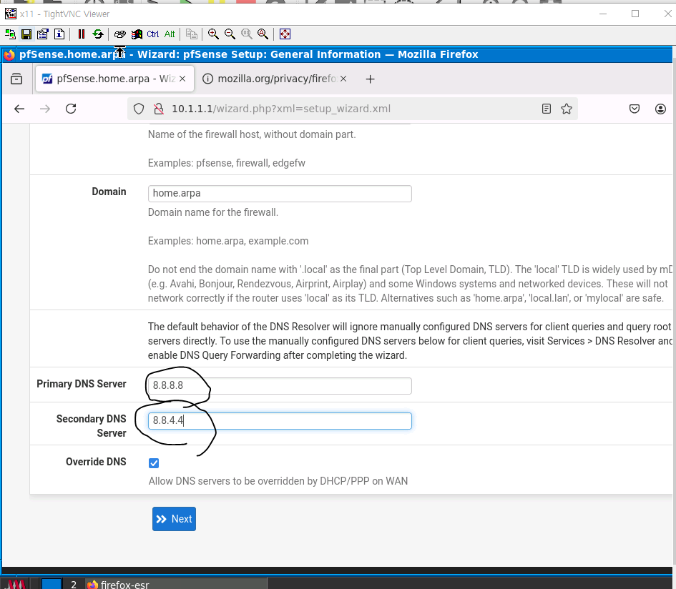
Task: Toggle Alt key in VNC toolbar
Action: (170, 34)
